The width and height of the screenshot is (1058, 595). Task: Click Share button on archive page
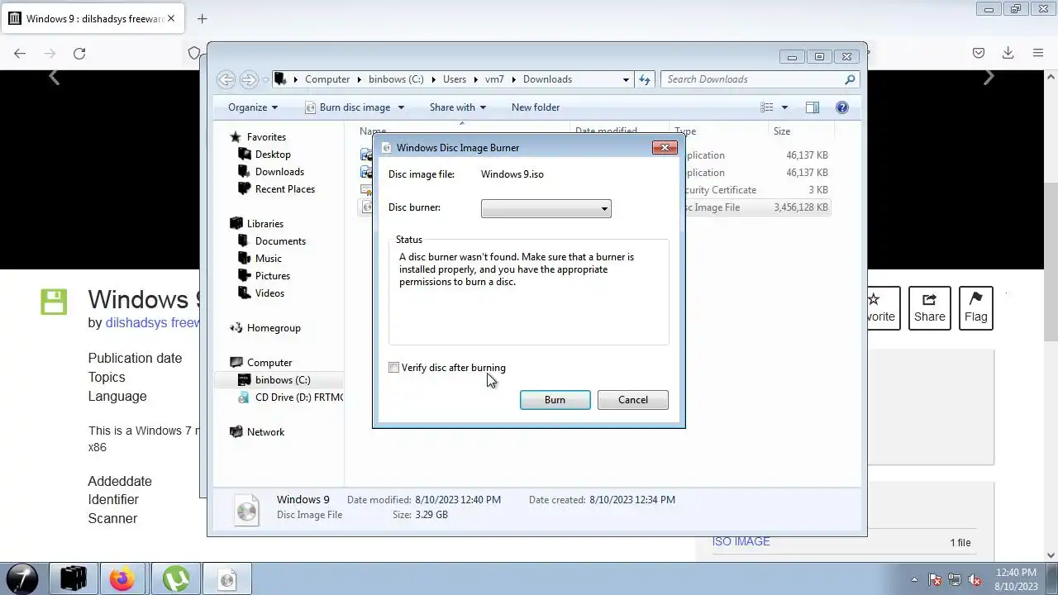click(x=929, y=307)
